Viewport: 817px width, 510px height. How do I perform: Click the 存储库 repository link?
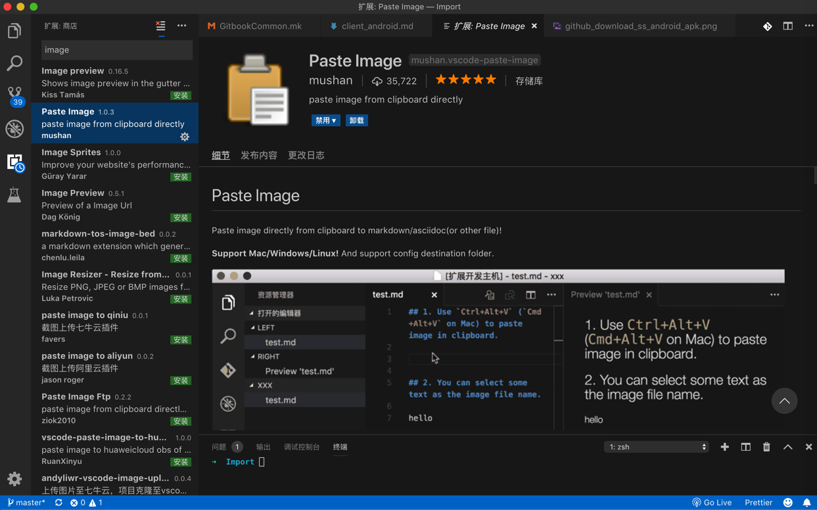[x=528, y=81]
